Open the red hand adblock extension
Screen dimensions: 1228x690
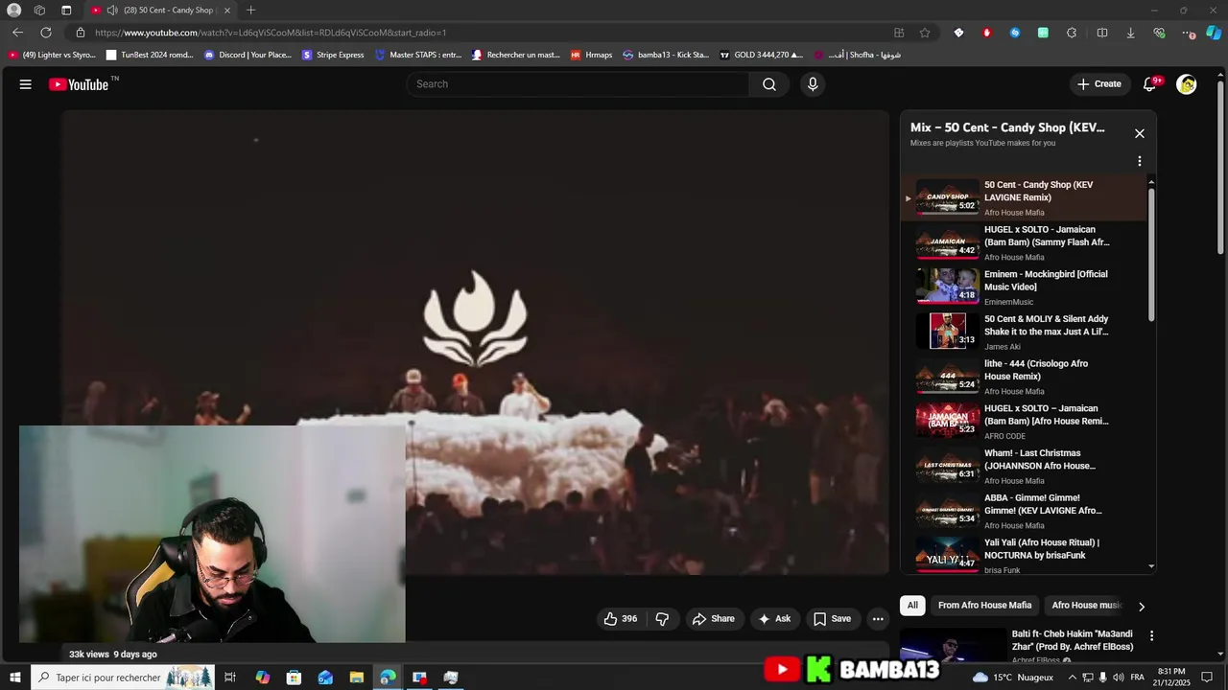pyautogui.click(x=986, y=33)
